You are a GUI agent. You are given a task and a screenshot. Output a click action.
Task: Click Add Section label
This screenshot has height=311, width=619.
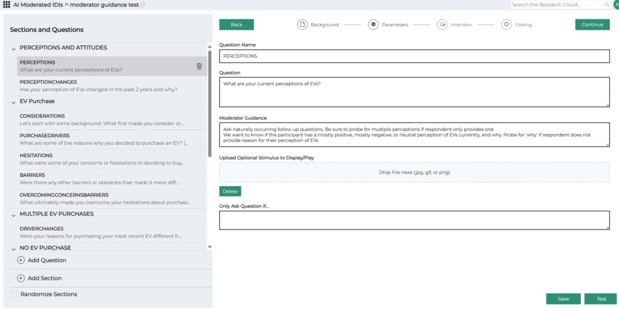(45, 278)
